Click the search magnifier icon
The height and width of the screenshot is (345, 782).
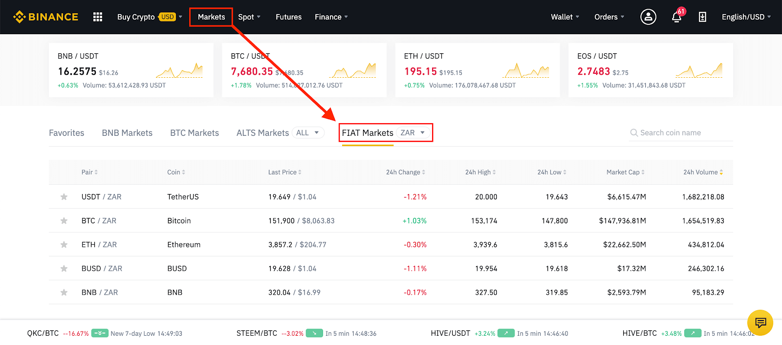coord(634,133)
